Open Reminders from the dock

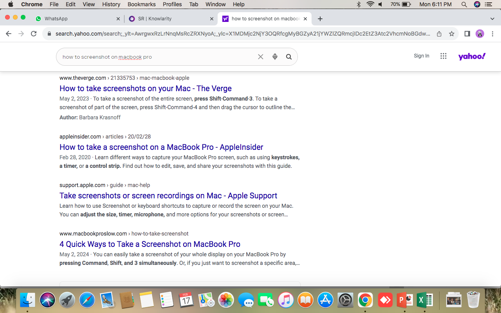167,300
